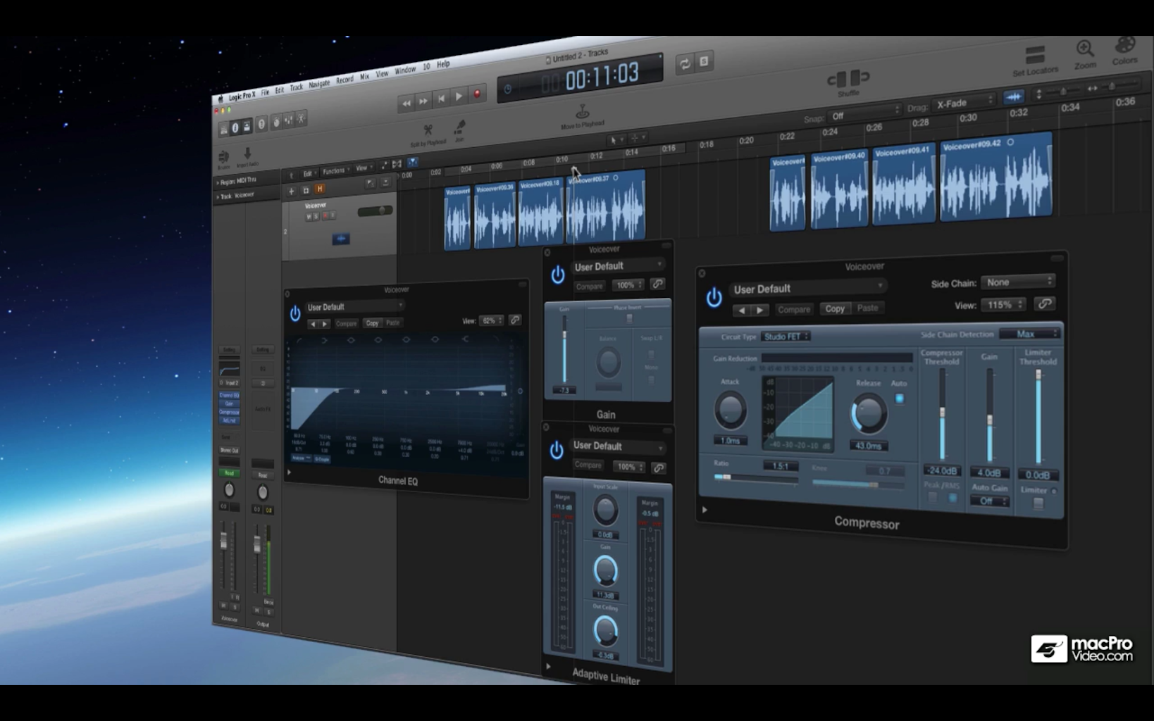Click the Split by Playhead scissors icon
The image size is (1154, 721).
(x=428, y=131)
